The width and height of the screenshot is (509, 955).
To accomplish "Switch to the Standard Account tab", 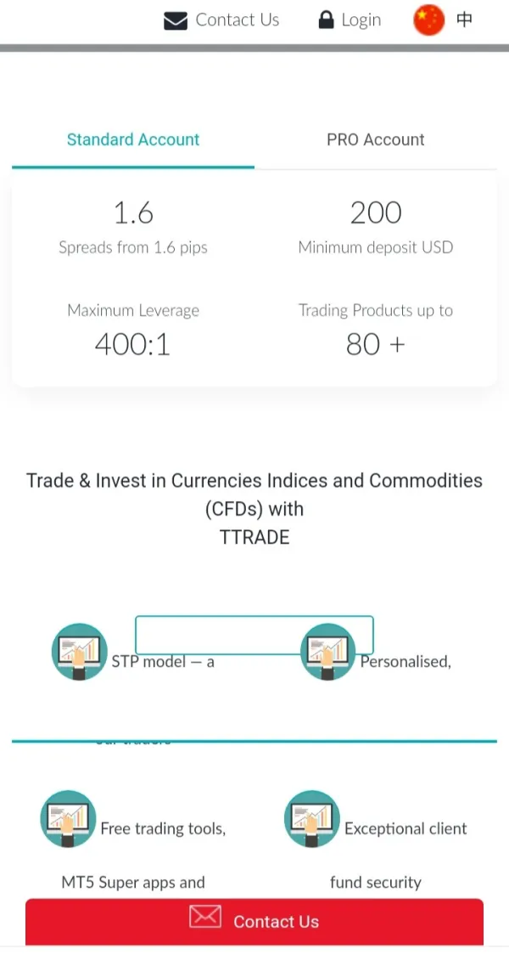I will tap(133, 140).
